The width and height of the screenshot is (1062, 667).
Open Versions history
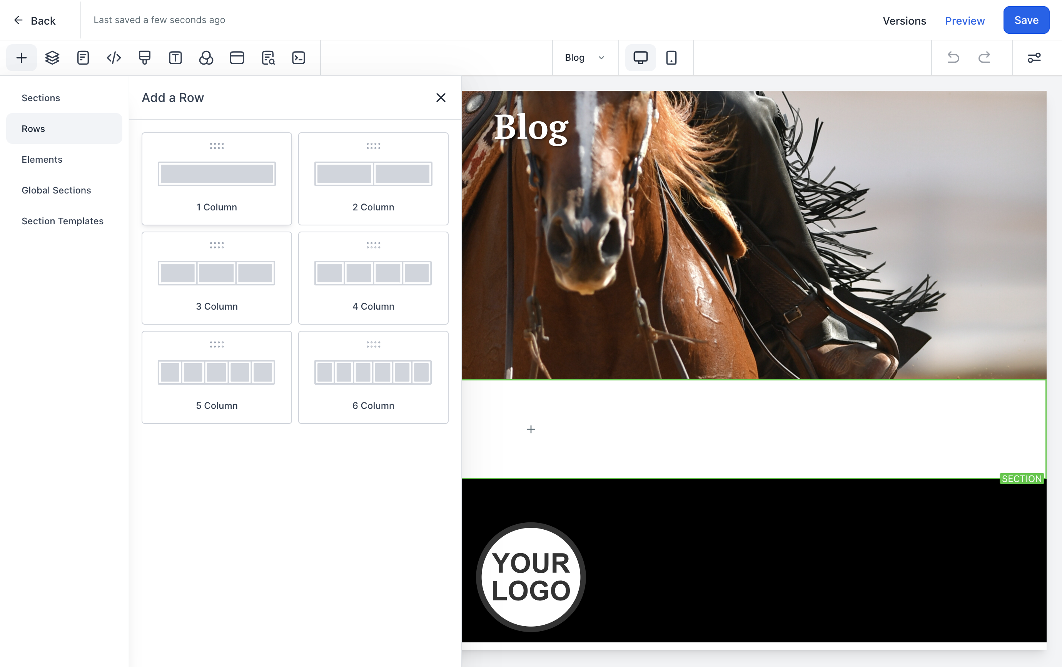(904, 20)
